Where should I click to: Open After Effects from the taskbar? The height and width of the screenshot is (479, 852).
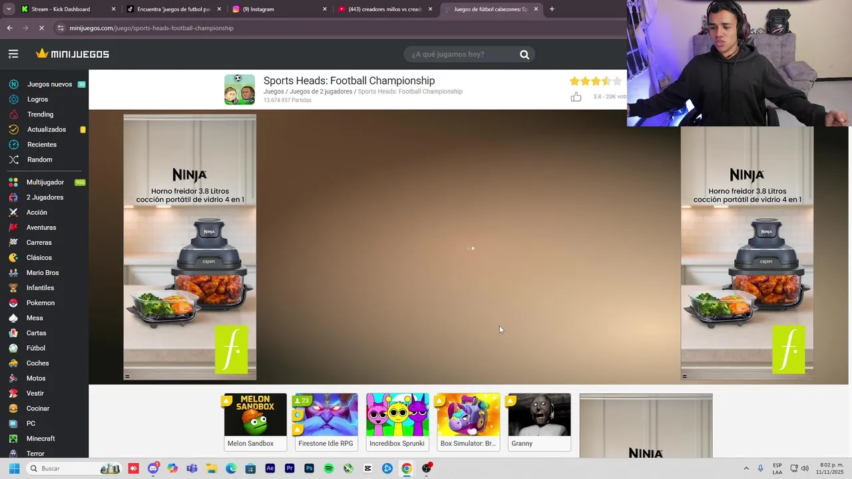pyautogui.click(x=270, y=468)
